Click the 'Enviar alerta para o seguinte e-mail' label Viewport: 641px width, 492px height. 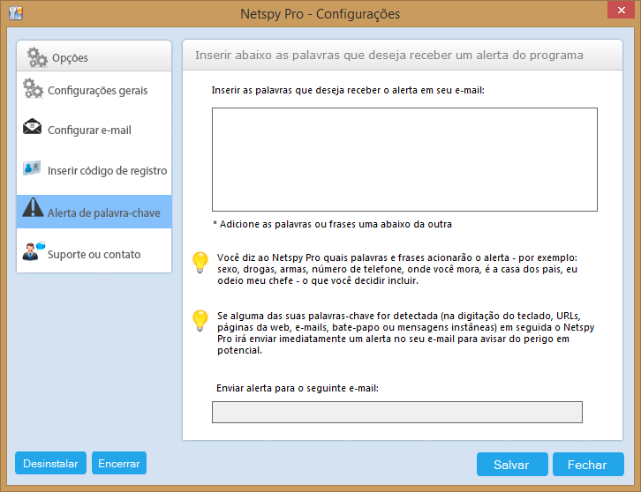(298, 388)
